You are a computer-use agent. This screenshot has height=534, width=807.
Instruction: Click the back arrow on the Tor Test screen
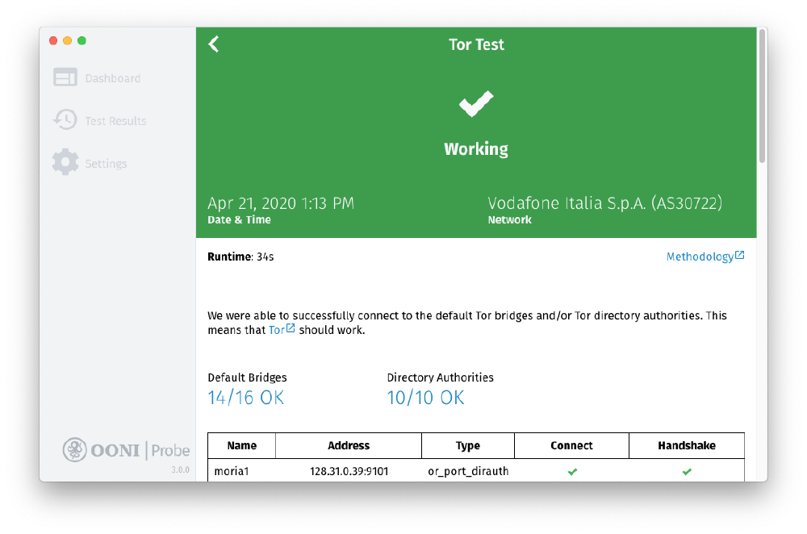coord(213,44)
